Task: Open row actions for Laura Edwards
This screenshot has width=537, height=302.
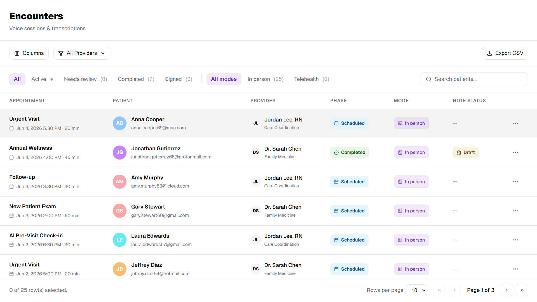Action: (515, 240)
